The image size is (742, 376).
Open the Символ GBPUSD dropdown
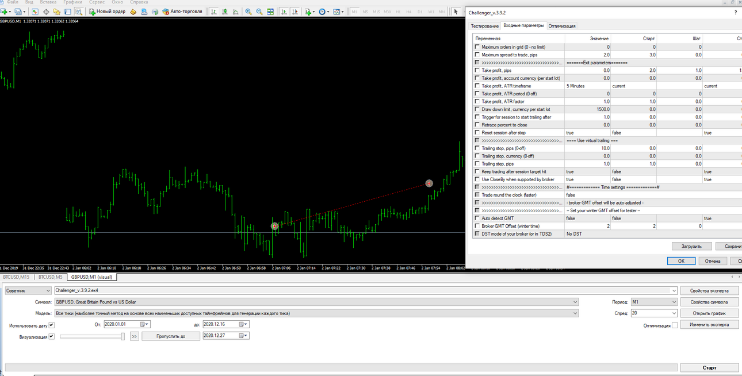click(x=316, y=301)
